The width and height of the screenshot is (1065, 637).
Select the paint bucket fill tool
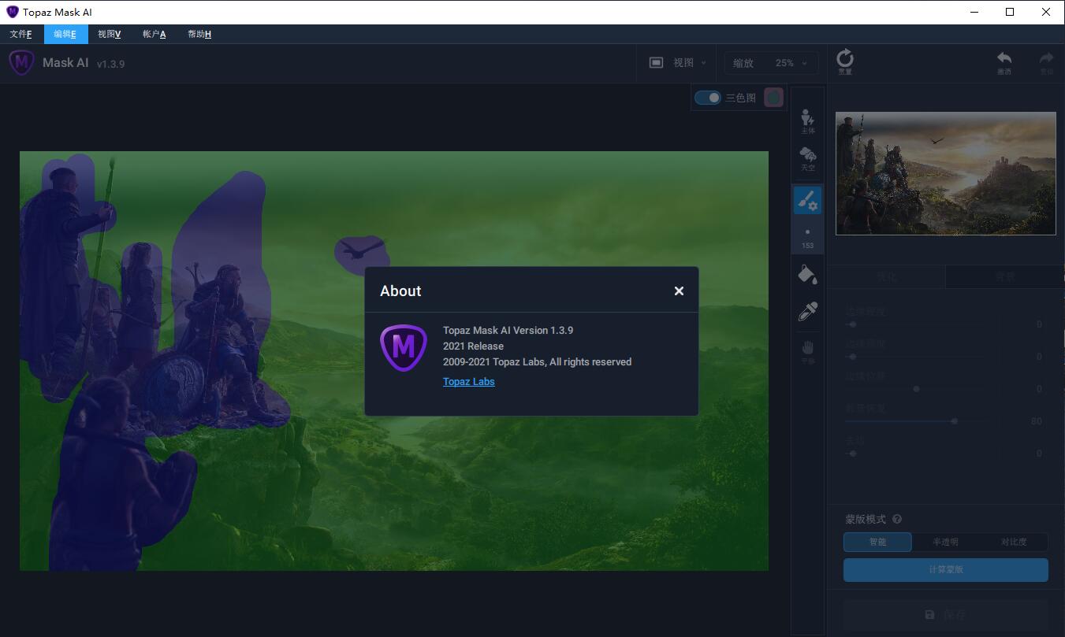(808, 274)
